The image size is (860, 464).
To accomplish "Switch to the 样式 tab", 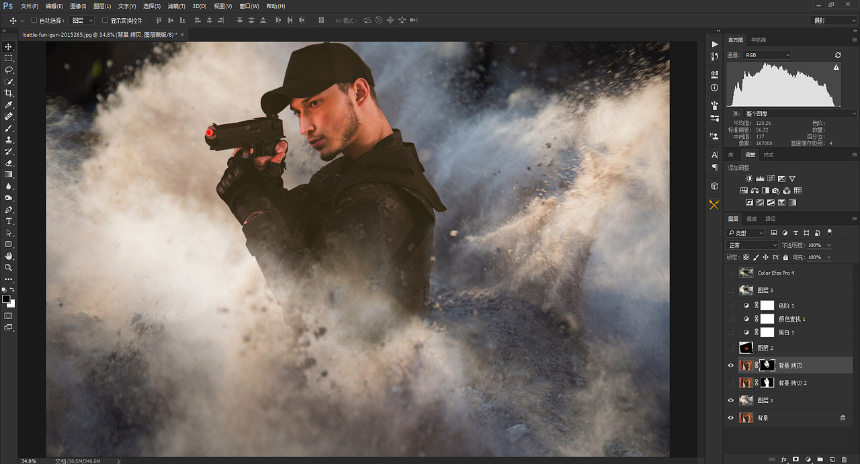I will tap(769, 155).
